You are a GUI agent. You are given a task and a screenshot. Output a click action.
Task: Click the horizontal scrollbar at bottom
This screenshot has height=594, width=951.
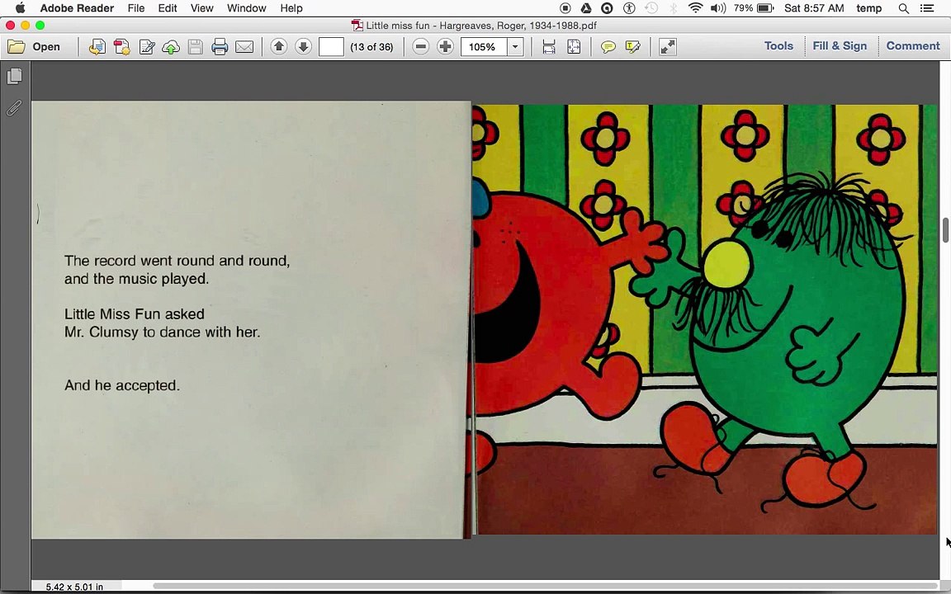pyautogui.click(x=546, y=586)
